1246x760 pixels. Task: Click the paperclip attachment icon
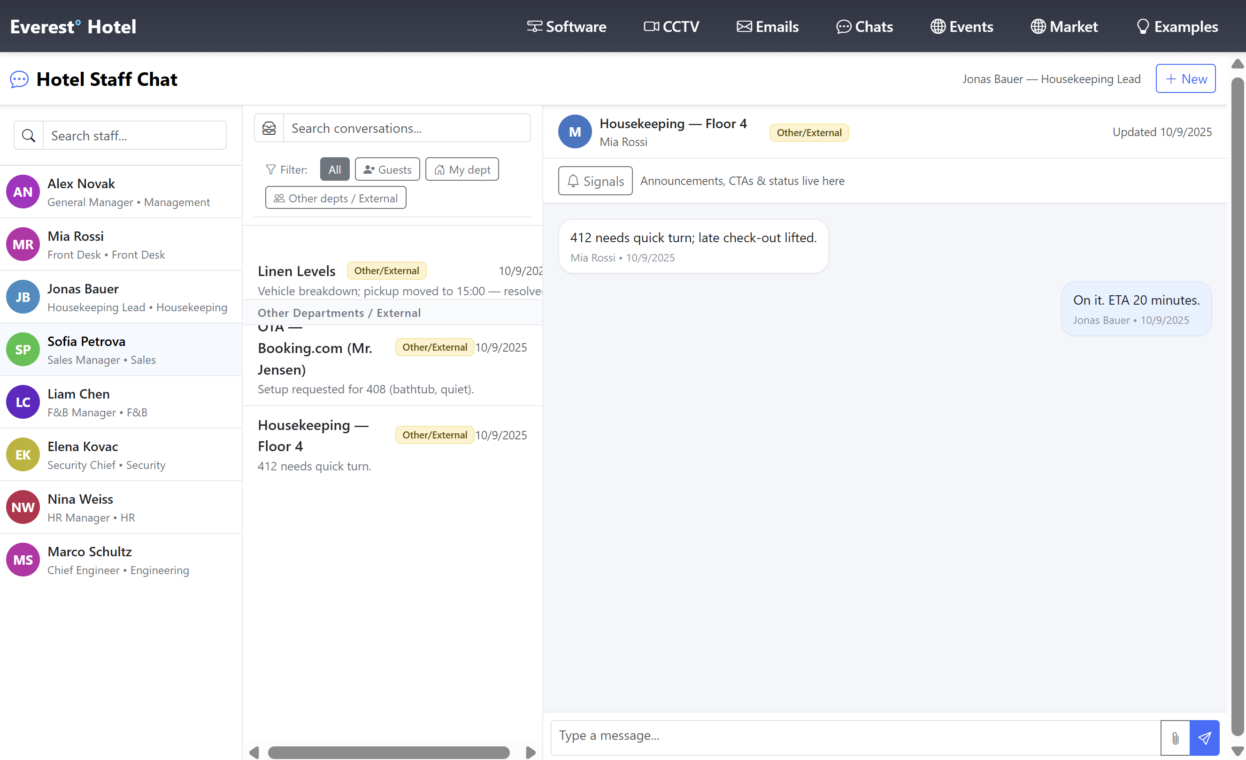click(x=1175, y=738)
